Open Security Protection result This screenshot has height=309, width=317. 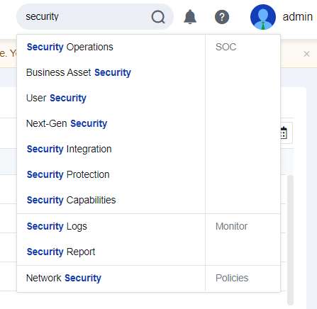[68, 174]
